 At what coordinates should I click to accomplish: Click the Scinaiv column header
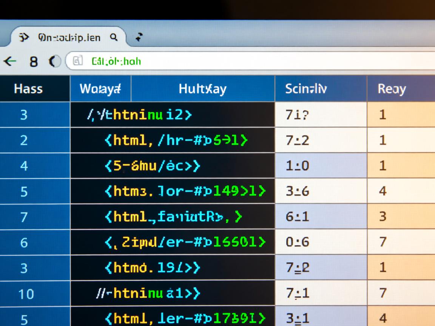coord(306,89)
